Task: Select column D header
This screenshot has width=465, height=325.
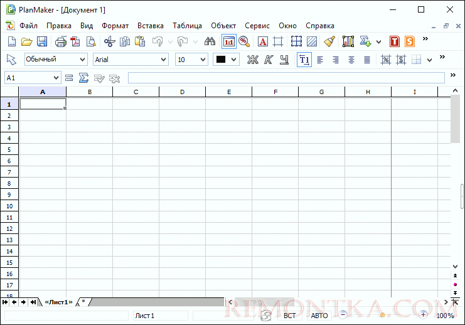Action: [x=182, y=92]
